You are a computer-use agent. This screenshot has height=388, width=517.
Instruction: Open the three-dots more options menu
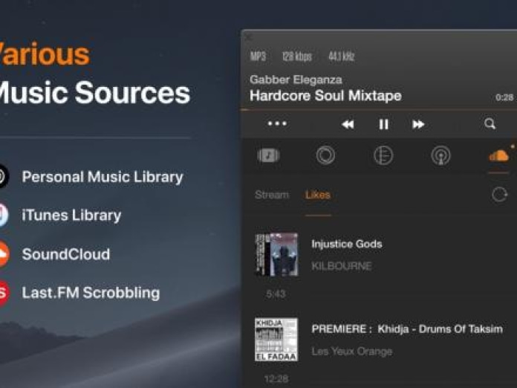point(277,123)
